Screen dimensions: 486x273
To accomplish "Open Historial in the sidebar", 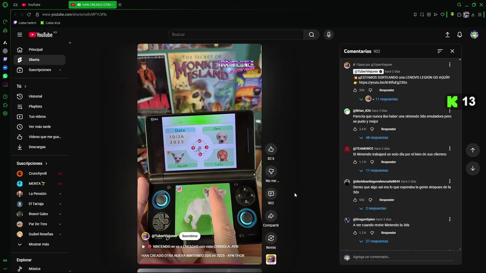I will pos(39,96).
